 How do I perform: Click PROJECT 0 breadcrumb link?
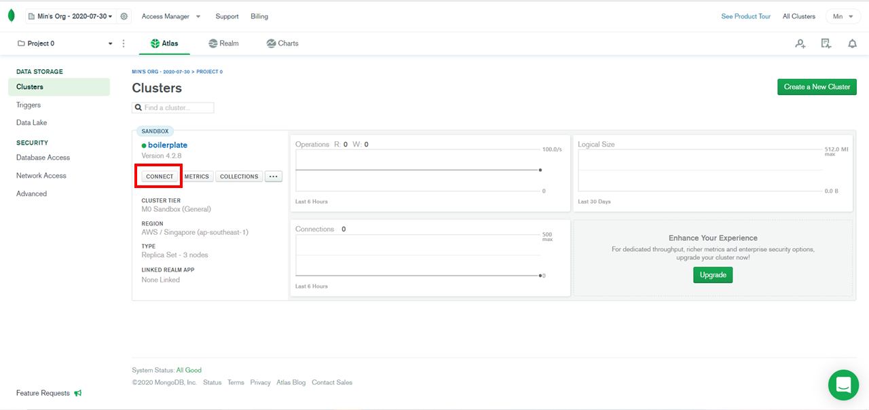click(210, 71)
